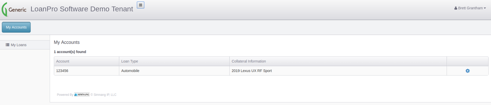This screenshot has height=105, width=491.
Task: Click the Automobile loan type cell
Action: click(174, 71)
